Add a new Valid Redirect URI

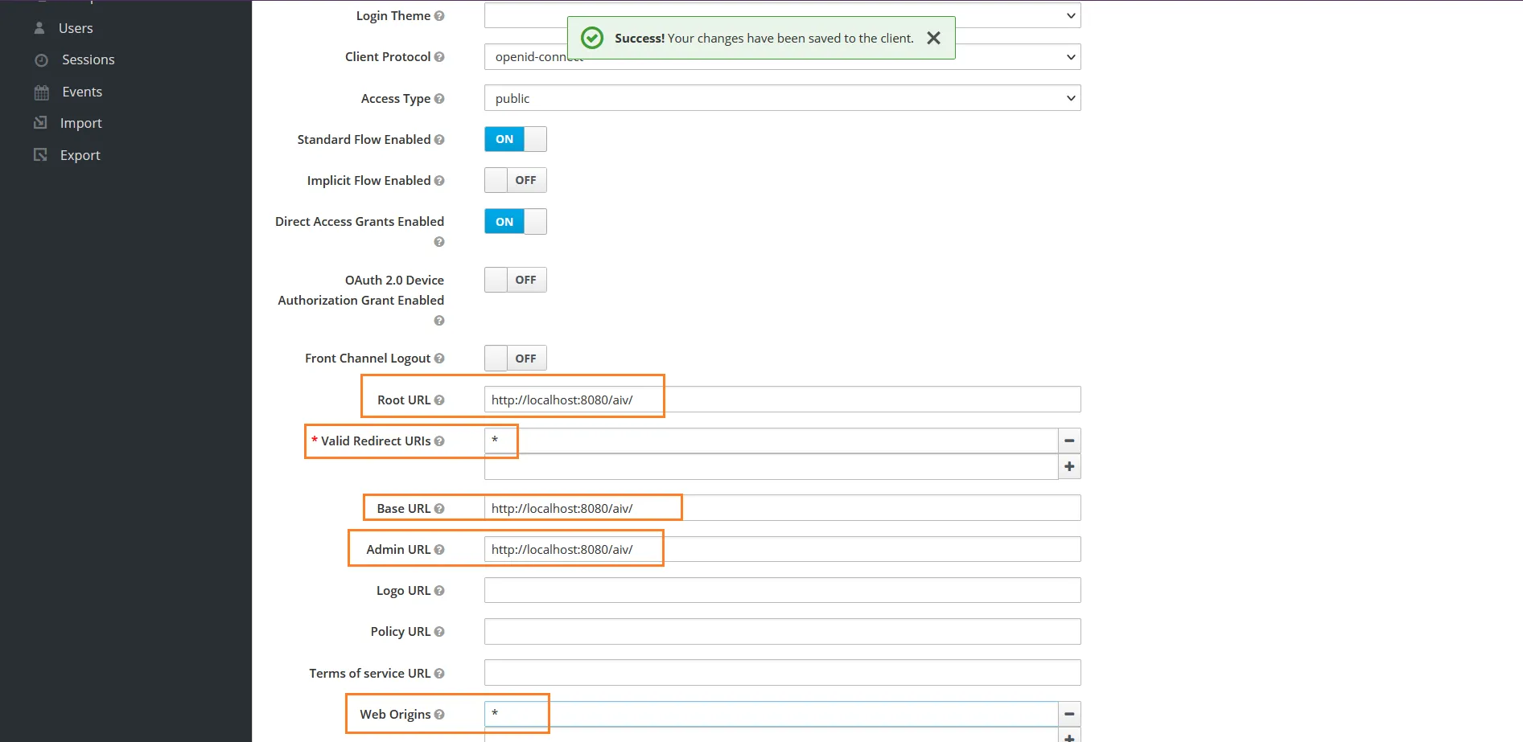[1069, 466]
